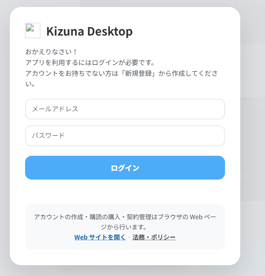Click the Kizuna Desktop logo image

coord(33,30)
